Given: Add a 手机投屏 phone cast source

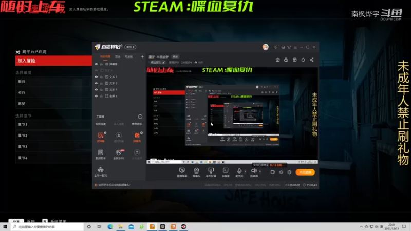Looking at the screenshot, I should (x=211, y=172).
